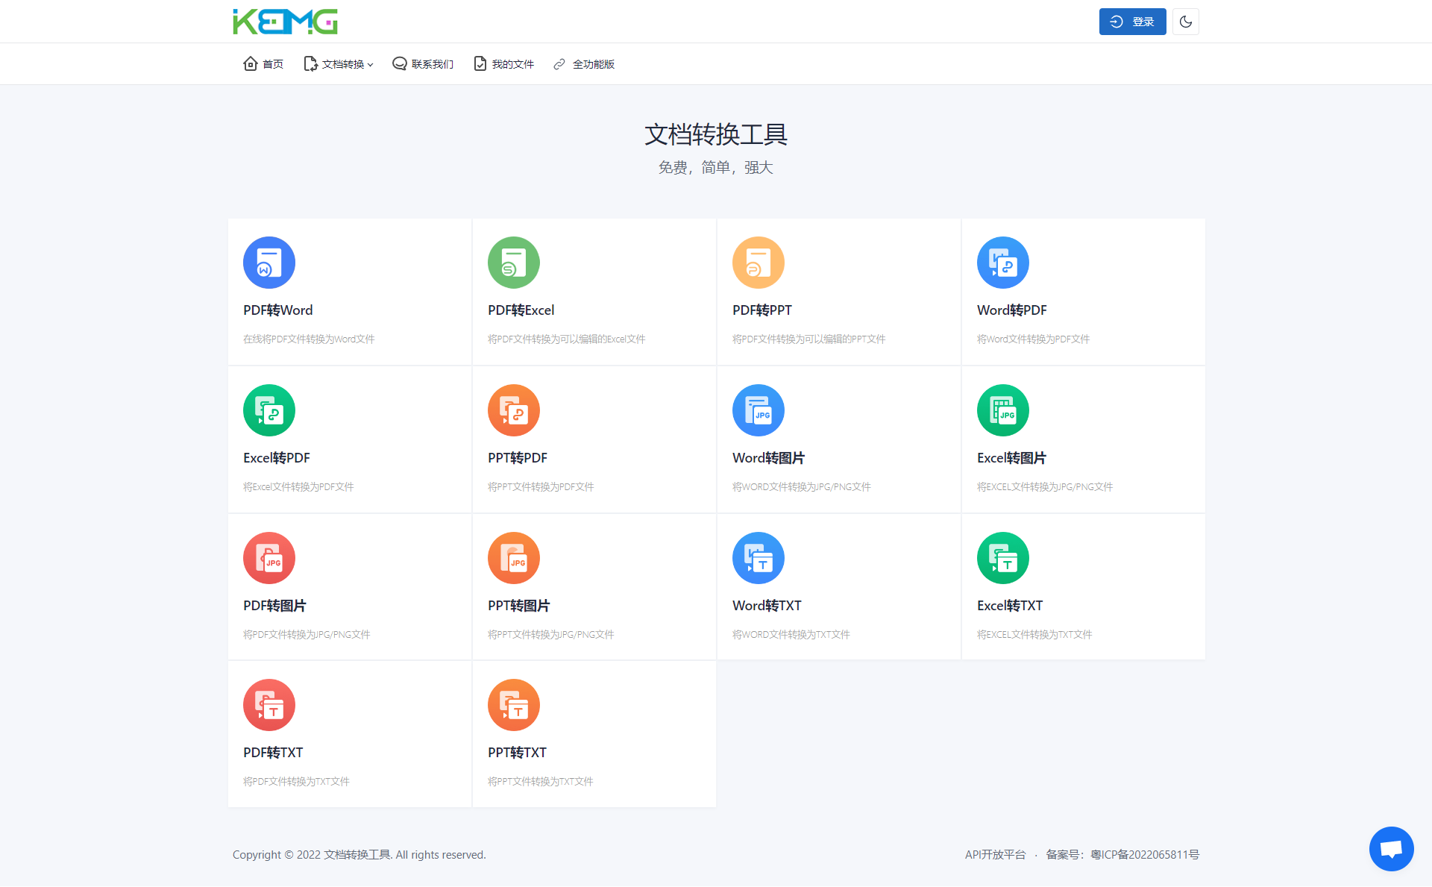Screen dimensions: 1432x887
Task: Open the live chat bubble button
Action: tap(1391, 848)
